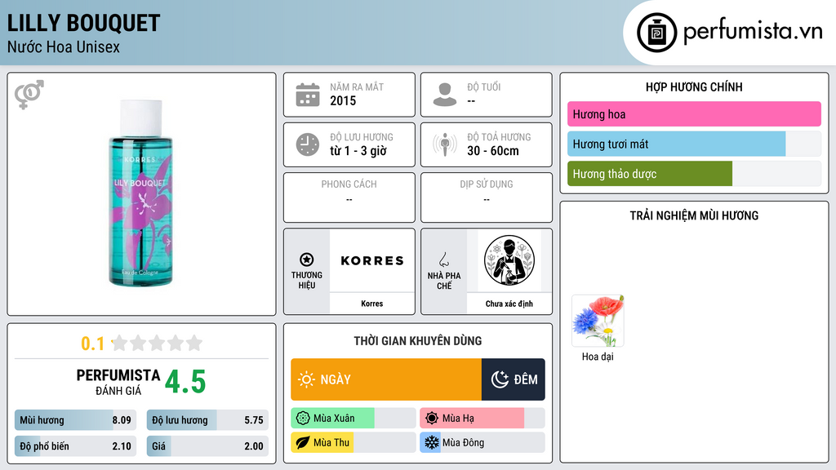Click the Độ phổ biến 2.10 score bar
The image size is (836, 470).
coord(76,446)
